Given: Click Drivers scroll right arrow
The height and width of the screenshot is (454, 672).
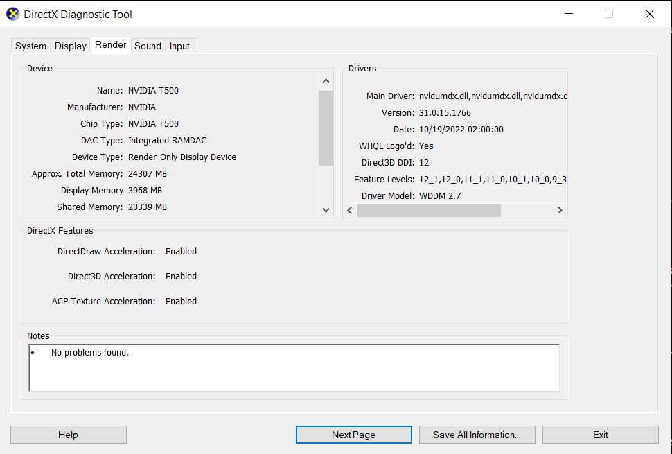Looking at the screenshot, I should point(560,210).
